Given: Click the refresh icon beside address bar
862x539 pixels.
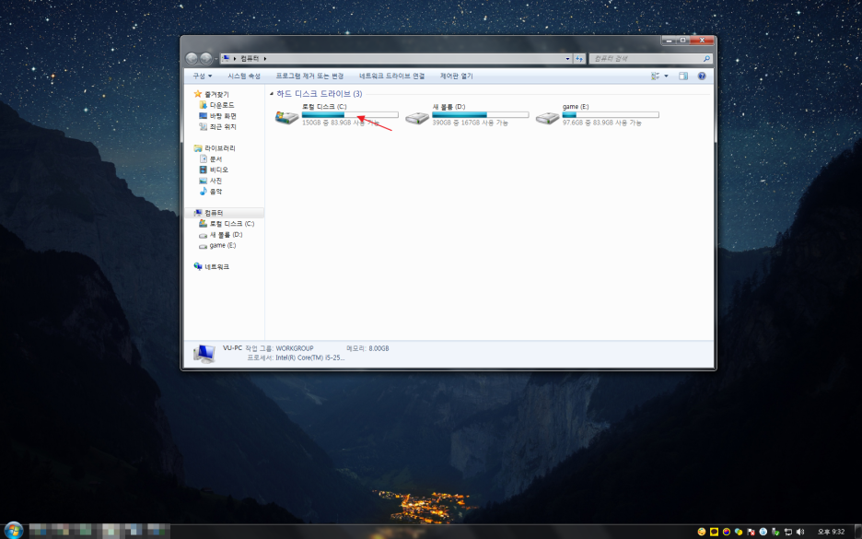Looking at the screenshot, I should (x=579, y=58).
